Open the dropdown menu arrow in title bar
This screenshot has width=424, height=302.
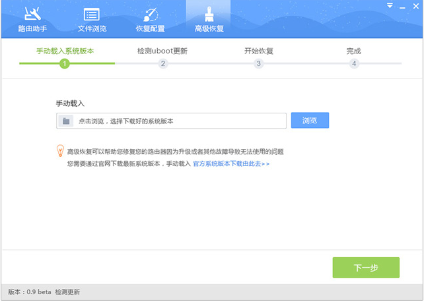coord(390,5)
